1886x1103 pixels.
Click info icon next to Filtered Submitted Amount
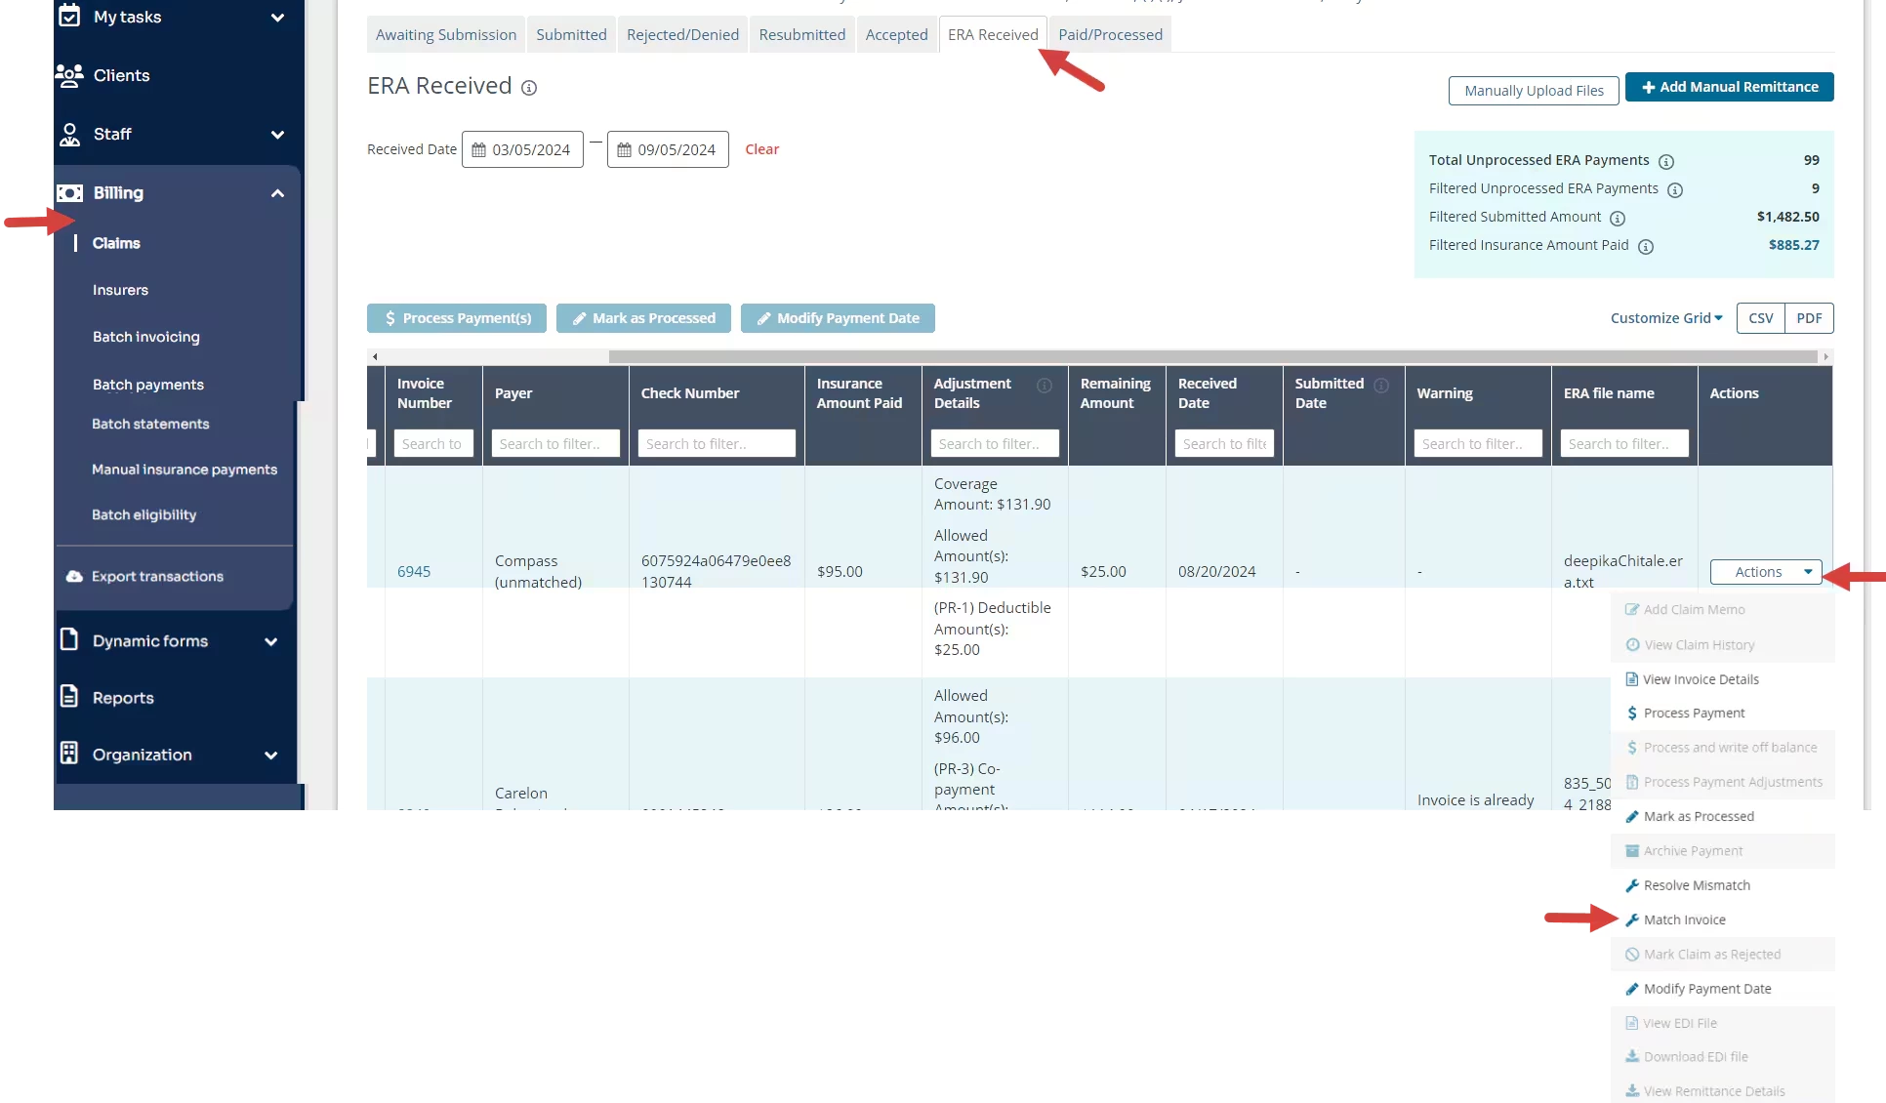click(x=1617, y=218)
